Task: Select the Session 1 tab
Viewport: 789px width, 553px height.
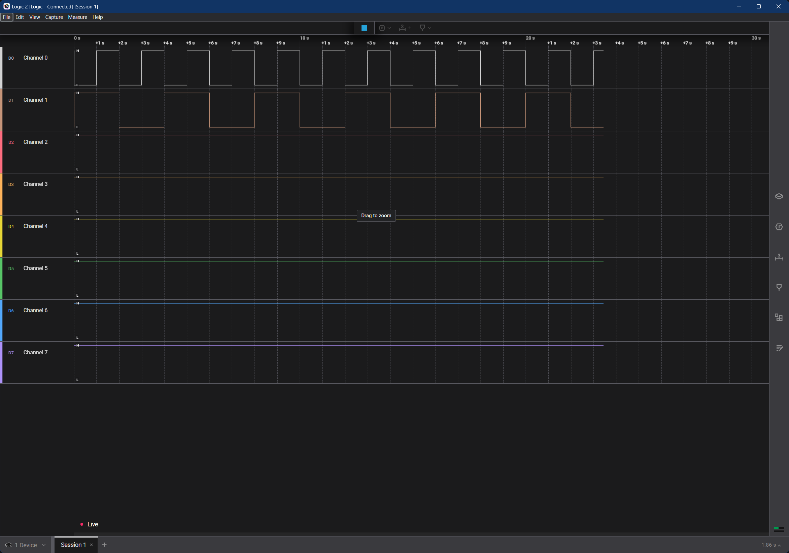Action: pyautogui.click(x=73, y=545)
